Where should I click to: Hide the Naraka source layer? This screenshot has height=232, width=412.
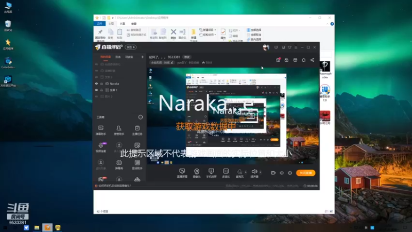96,84
